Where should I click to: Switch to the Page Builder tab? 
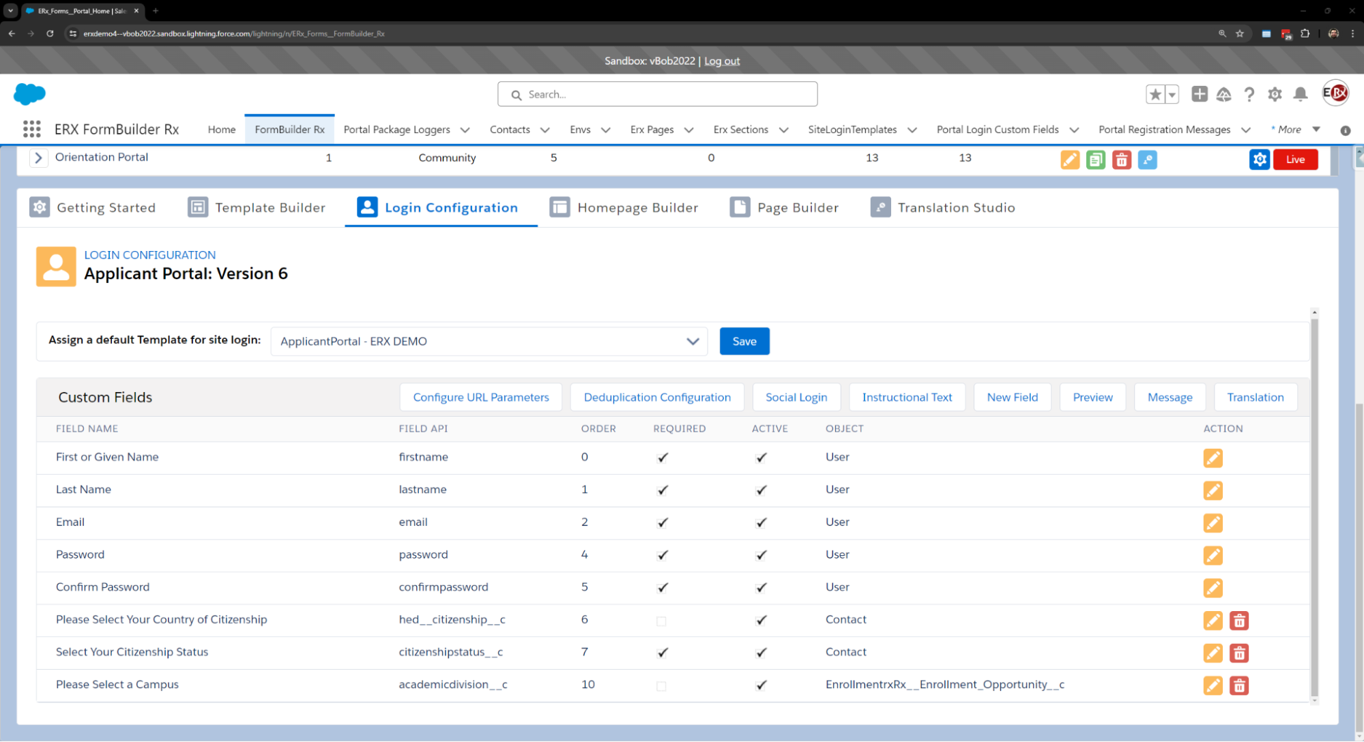coord(785,207)
